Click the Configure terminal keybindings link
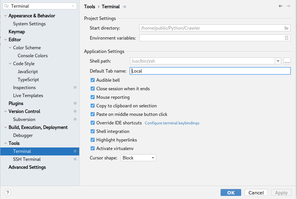The image size is (297, 199). click(x=172, y=123)
